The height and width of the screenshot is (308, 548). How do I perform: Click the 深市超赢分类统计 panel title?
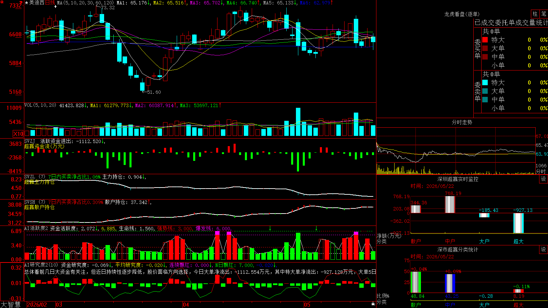[458, 249]
